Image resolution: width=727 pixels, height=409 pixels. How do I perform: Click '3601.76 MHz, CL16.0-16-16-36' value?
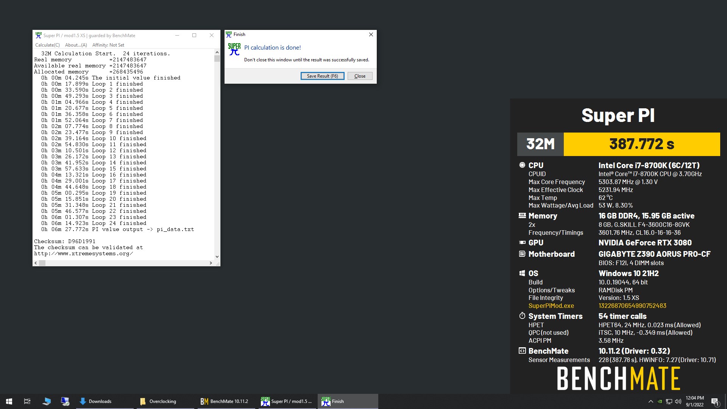click(640, 233)
